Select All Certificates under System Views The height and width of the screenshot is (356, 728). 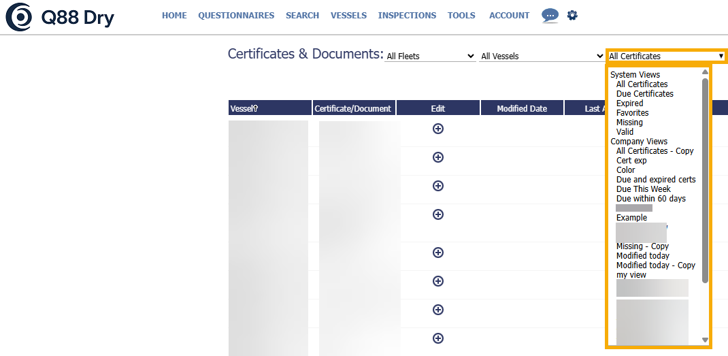642,84
